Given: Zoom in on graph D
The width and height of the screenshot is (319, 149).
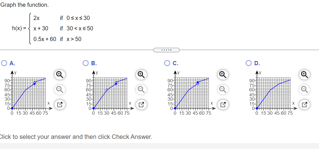Looking at the screenshot, I should (x=305, y=75).
